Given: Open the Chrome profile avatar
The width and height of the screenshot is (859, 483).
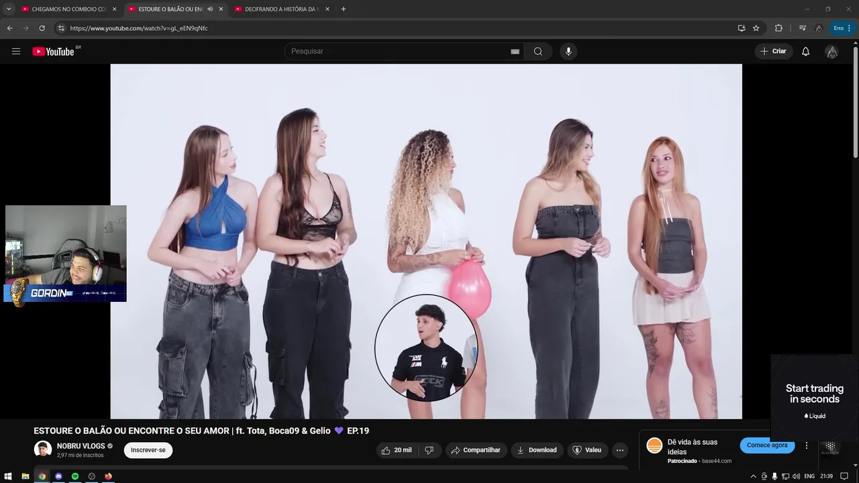Looking at the screenshot, I should (x=819, y=28).
